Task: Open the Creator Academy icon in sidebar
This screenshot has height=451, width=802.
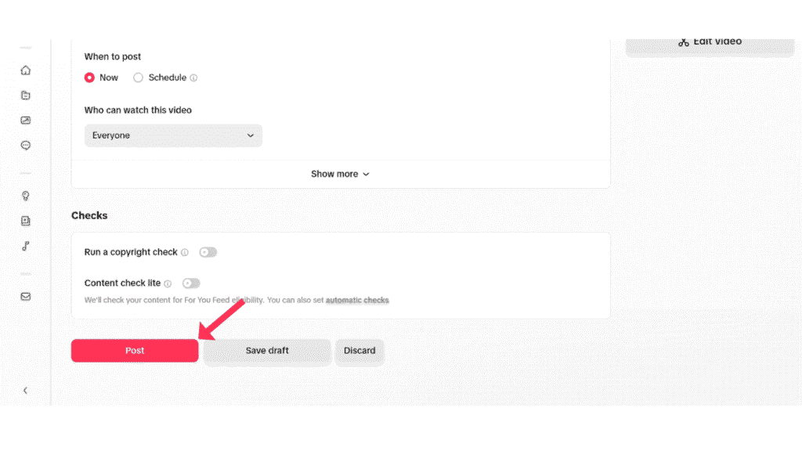Action: click(x=26, y=221)
